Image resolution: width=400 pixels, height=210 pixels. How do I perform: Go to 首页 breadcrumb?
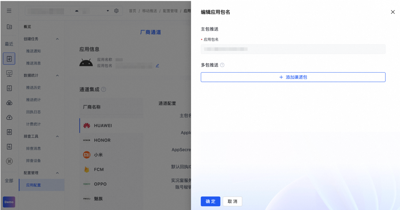[x=132, y=11]
